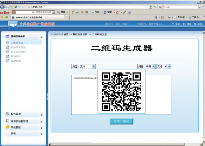Click the generated QR code image
205x146 pixels.
(122, 92)
